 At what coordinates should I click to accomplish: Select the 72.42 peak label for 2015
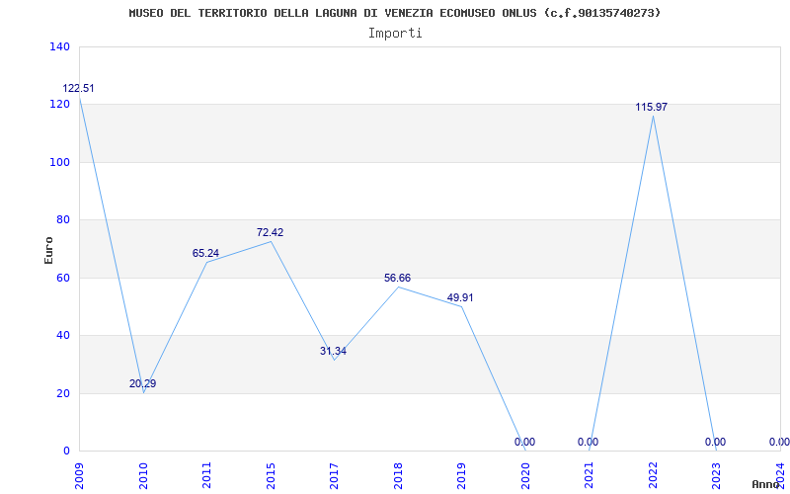coord(270,232)
